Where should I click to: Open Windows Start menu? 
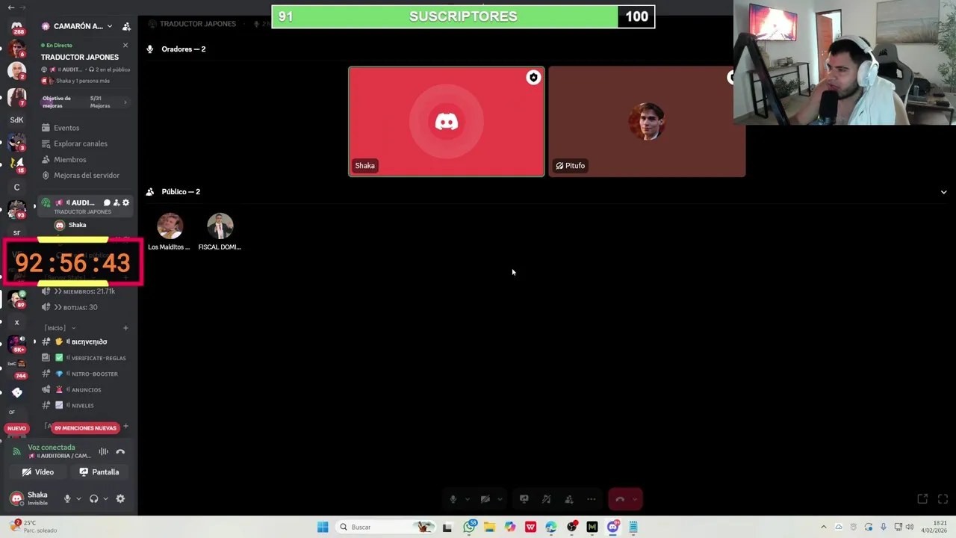(323, 527)
